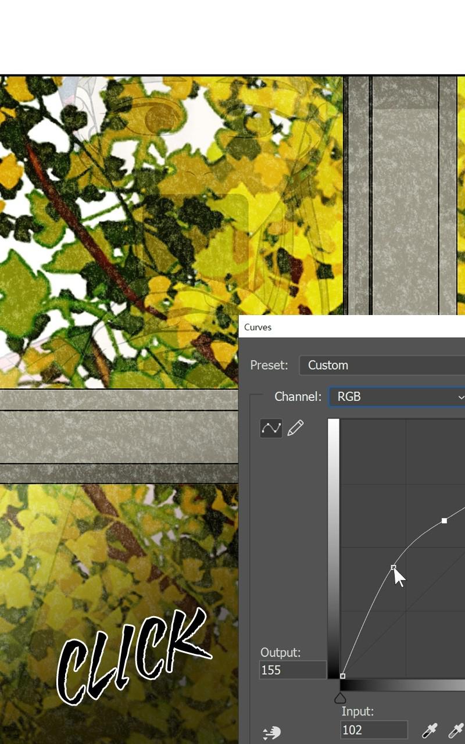This screenshot has height=744, width=465.
Task: Expand the Channel dropdown arrow
Action: 461,398
